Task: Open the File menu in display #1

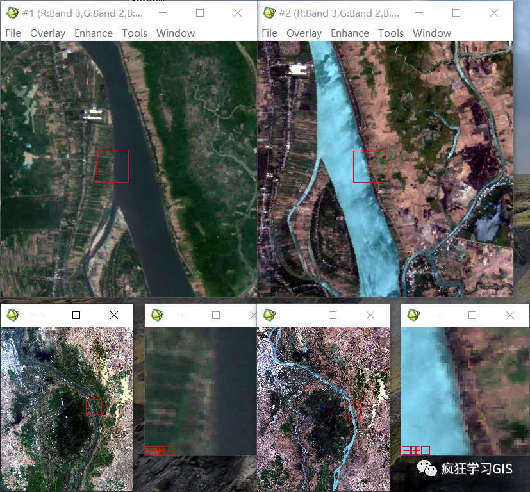Action: tap(13, 33)
